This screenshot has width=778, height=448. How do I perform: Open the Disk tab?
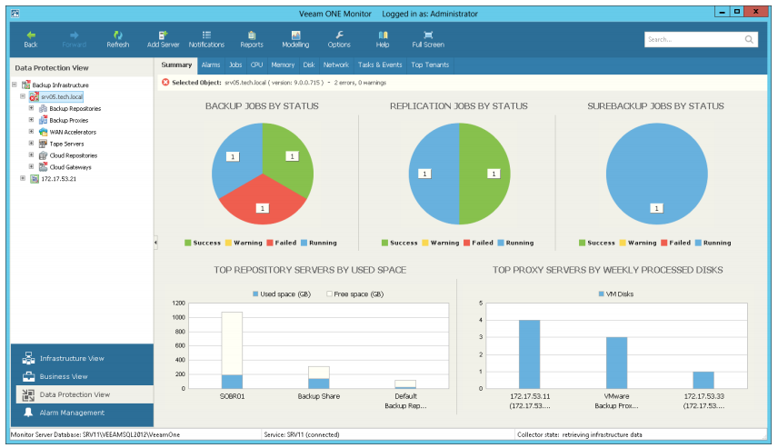[309, 65]
